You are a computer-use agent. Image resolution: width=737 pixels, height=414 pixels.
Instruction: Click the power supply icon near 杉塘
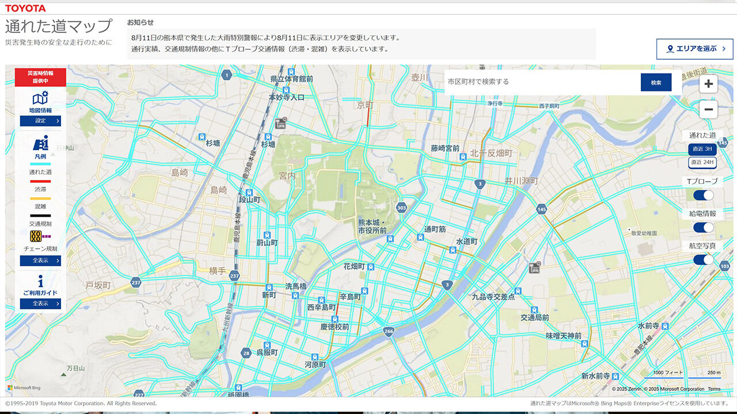pos(280,122)
